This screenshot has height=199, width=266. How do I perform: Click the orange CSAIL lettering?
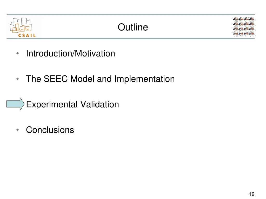click(27, 35)
